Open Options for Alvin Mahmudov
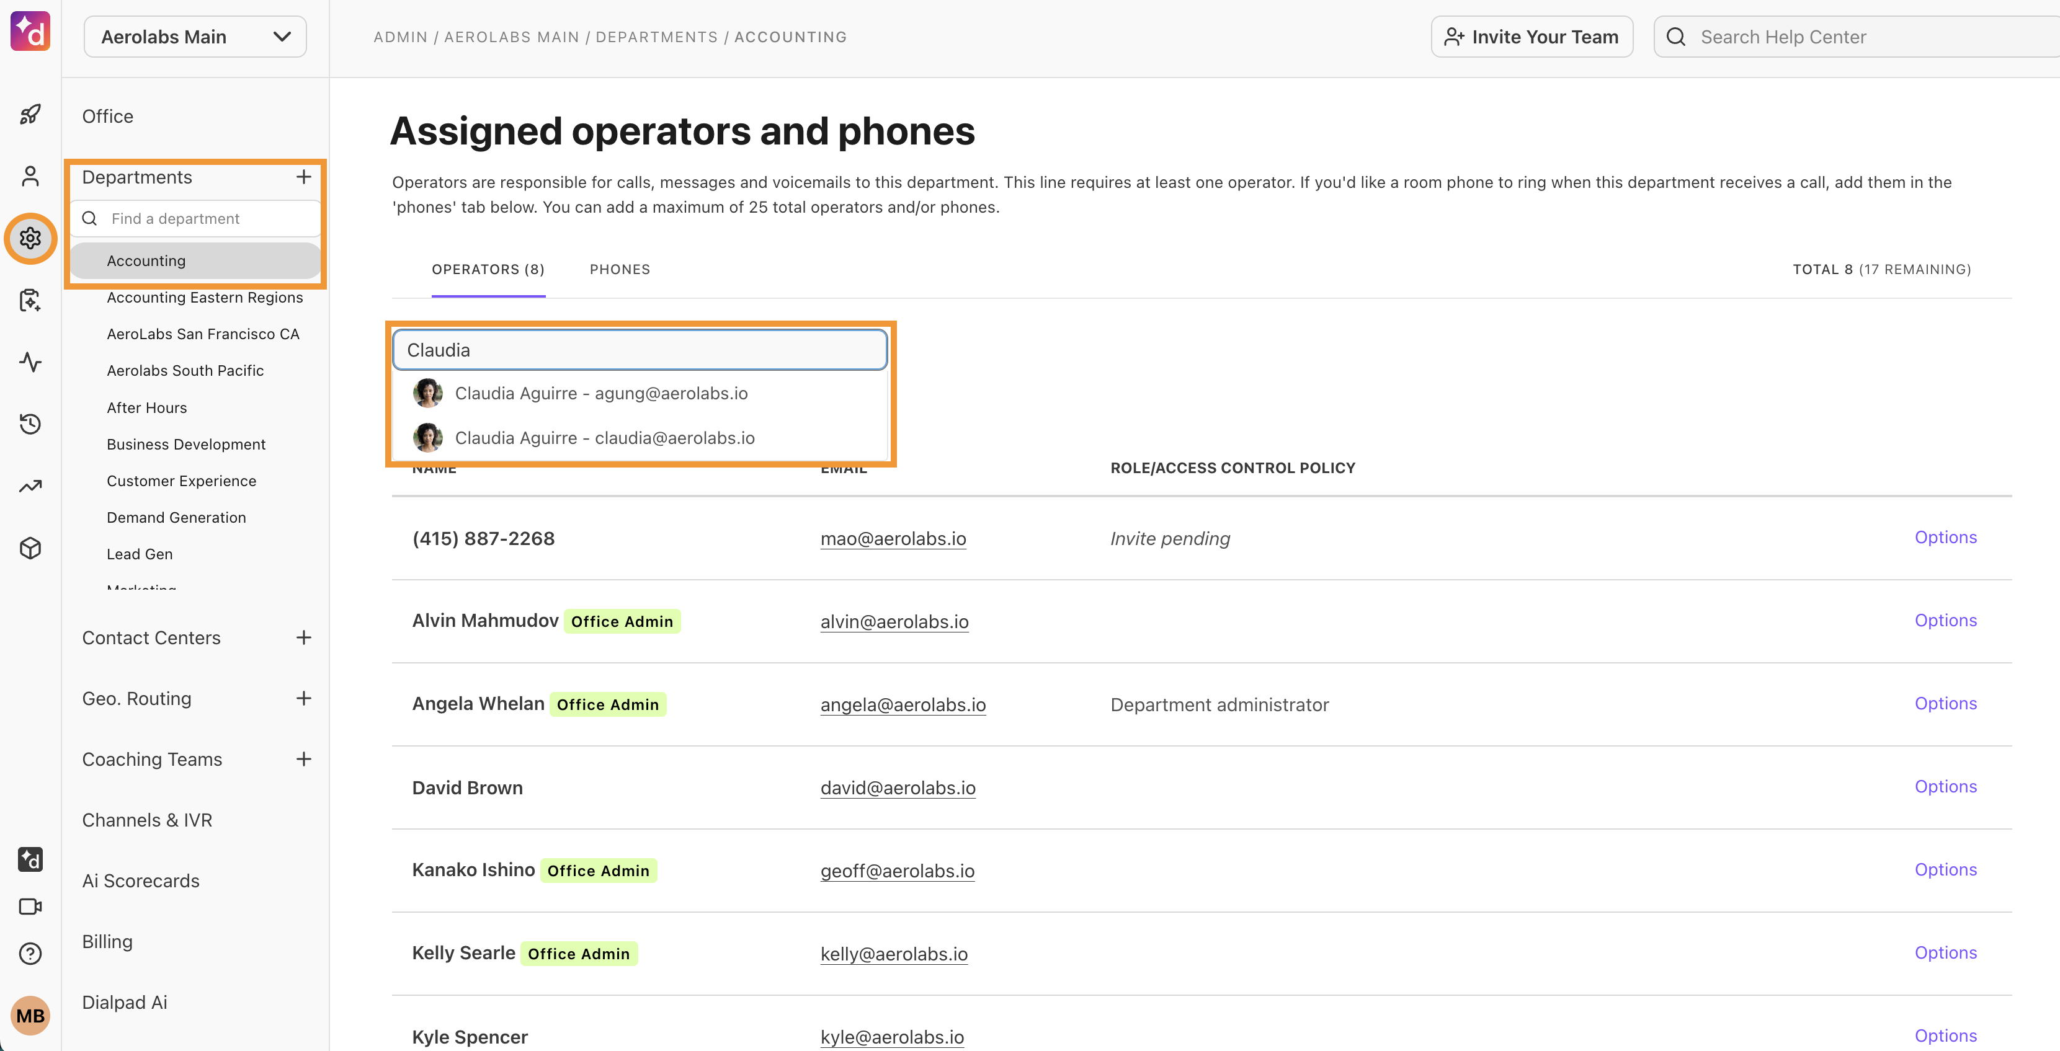 click(x=1945, y=620)
